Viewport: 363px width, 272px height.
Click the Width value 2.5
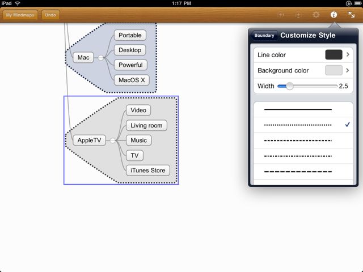pos(343,86)
